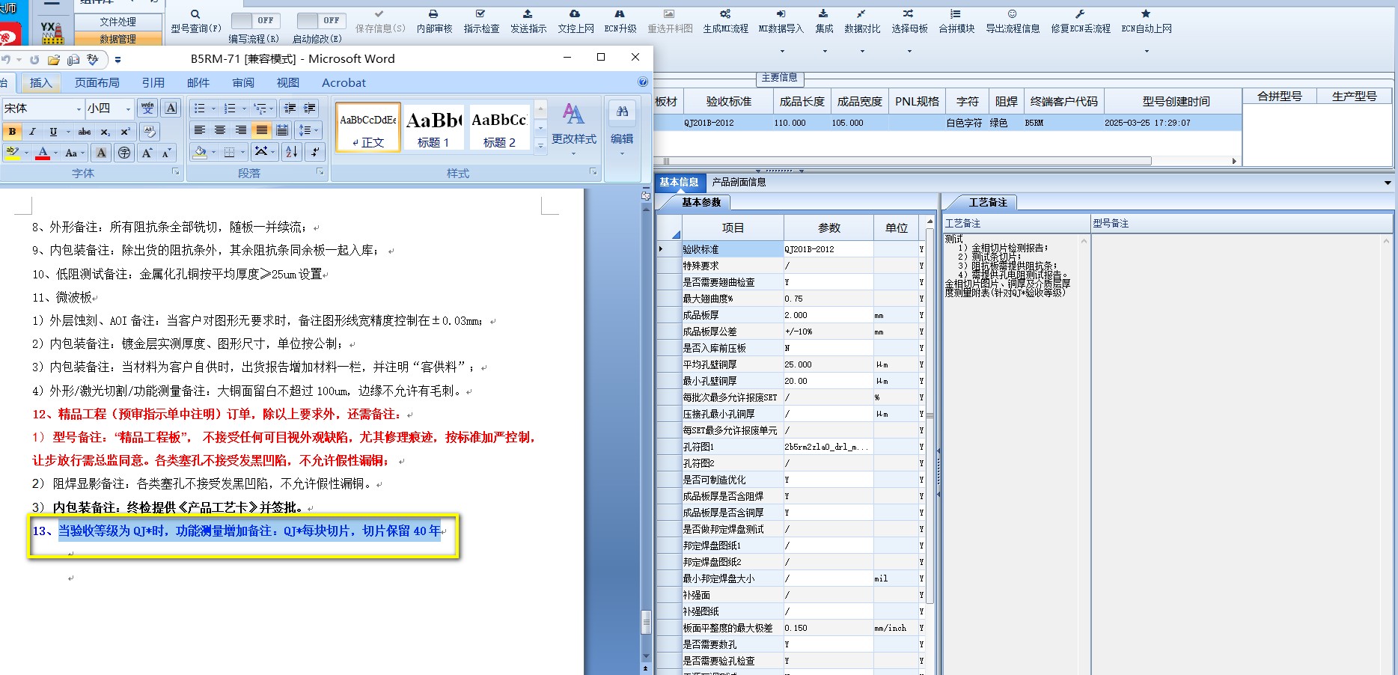Apply yellow text highlight color

tap(12, 153)
